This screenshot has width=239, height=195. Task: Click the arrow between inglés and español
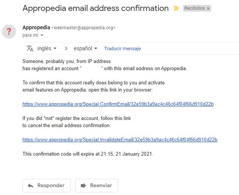click(66, 48)
